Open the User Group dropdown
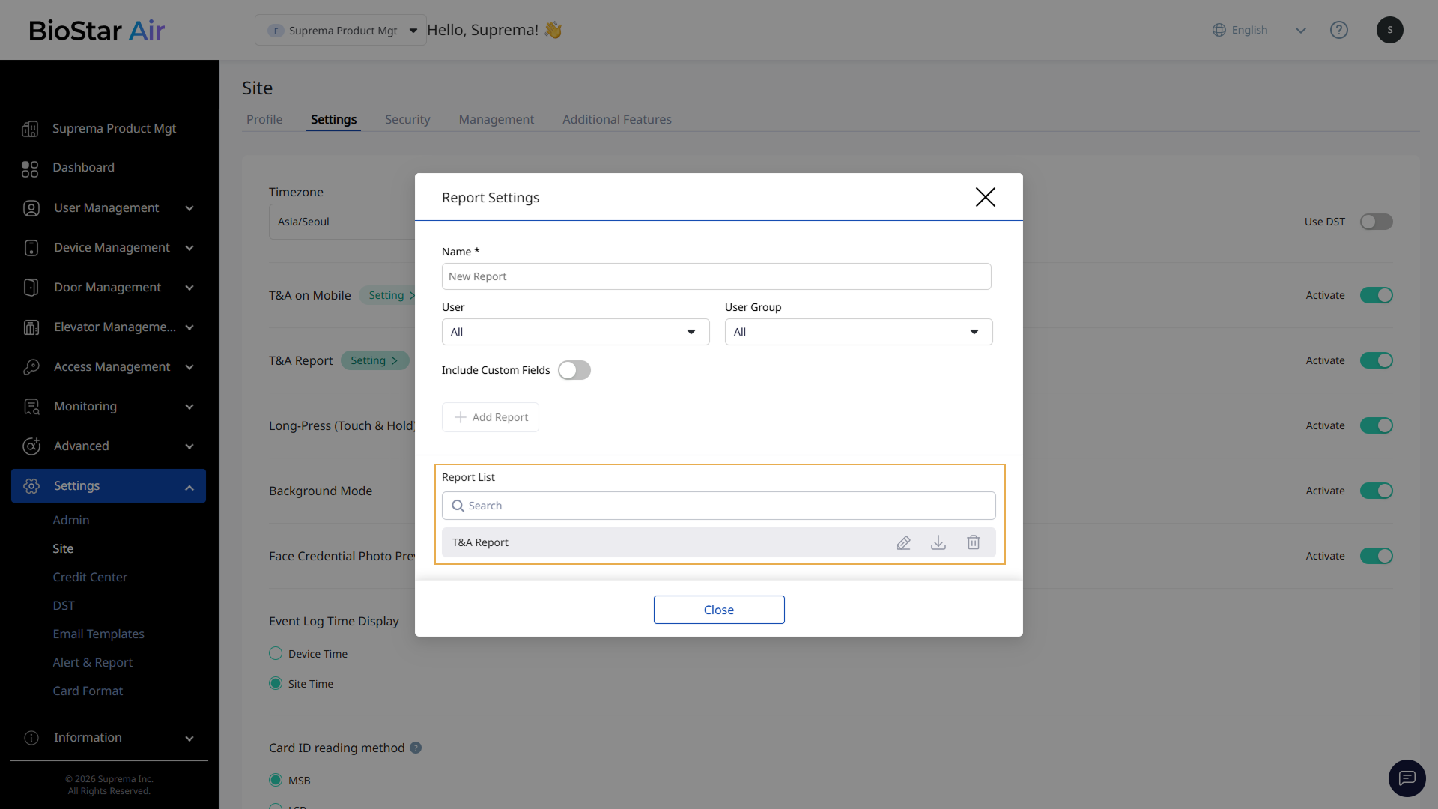1438x809 pixels. coord(858,332)
